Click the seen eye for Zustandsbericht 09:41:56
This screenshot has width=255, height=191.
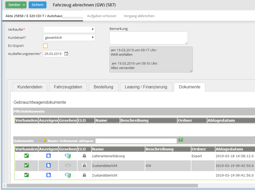click(68, 175)
